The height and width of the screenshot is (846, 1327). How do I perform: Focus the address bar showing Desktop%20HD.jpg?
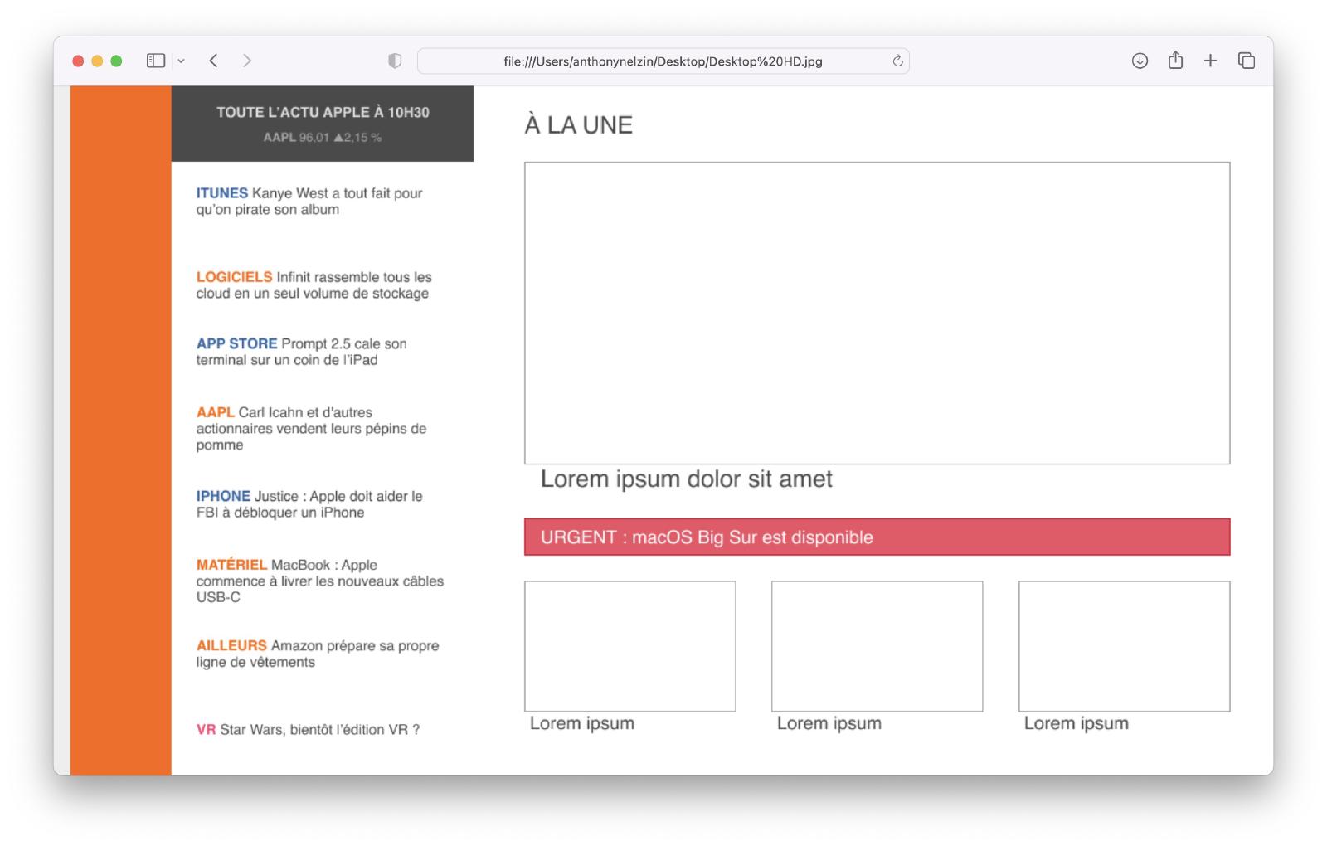662,61
